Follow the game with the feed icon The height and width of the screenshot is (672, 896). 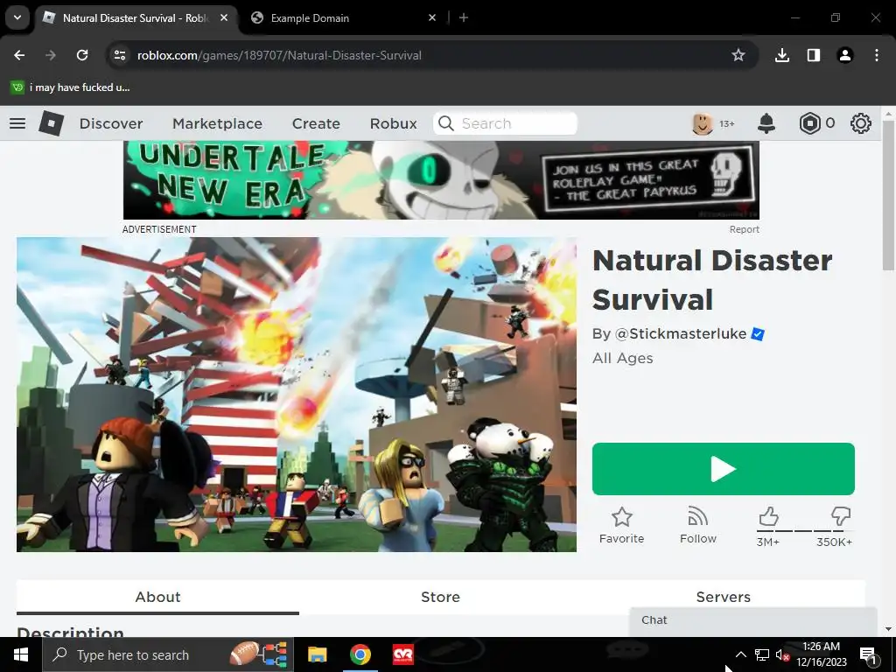(x=697, y=516)
